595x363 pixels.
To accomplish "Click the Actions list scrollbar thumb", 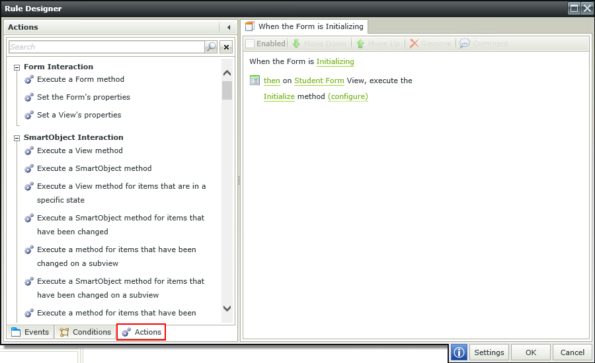I will pos(227,90).
